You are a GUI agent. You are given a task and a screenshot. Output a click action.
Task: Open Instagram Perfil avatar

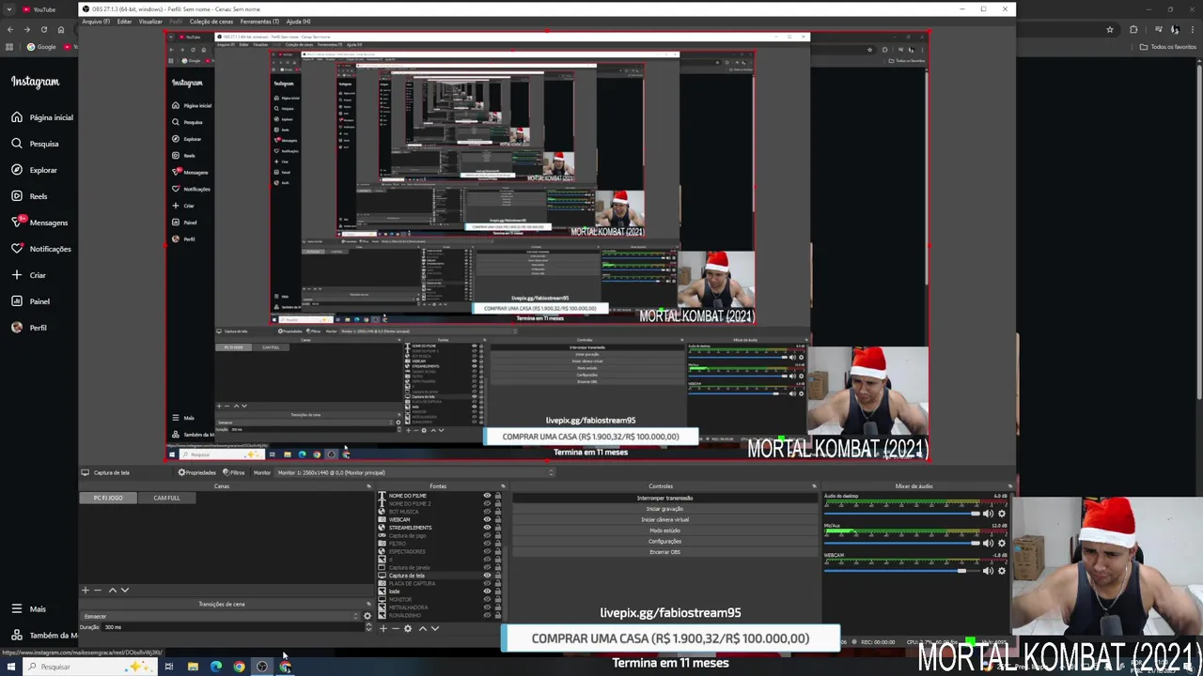[x=17, y=328]
